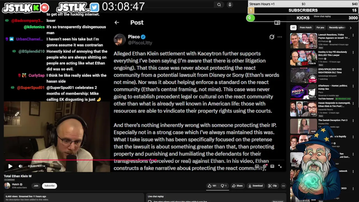
Task: Open Hutch channel avatar below the video
Action: click(7, 185)
